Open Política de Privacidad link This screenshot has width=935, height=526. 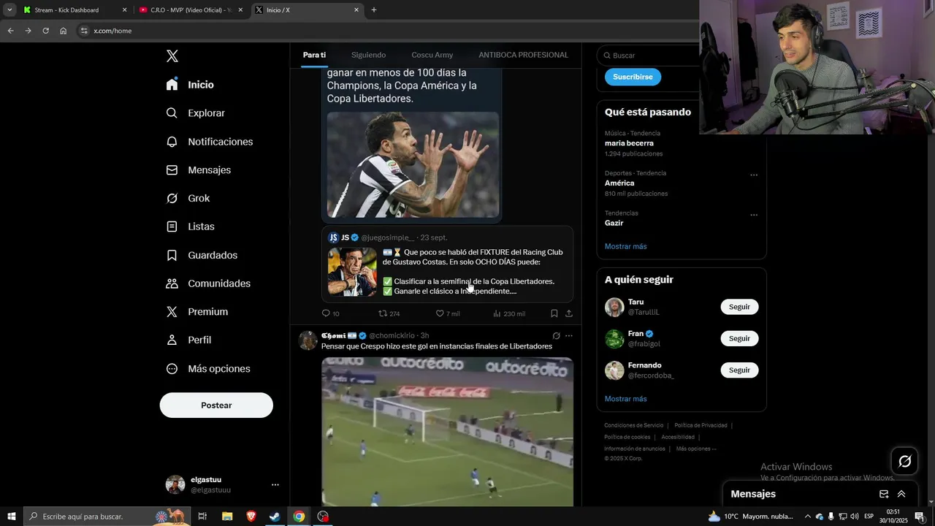(701, 425)
